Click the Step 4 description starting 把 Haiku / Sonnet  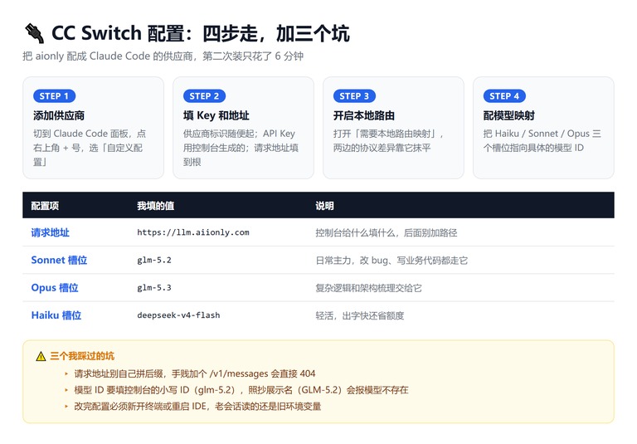(542, 141)
